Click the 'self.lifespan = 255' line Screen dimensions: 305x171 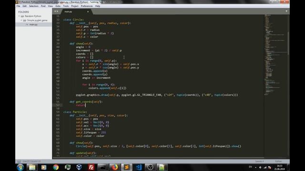(91, 133)
